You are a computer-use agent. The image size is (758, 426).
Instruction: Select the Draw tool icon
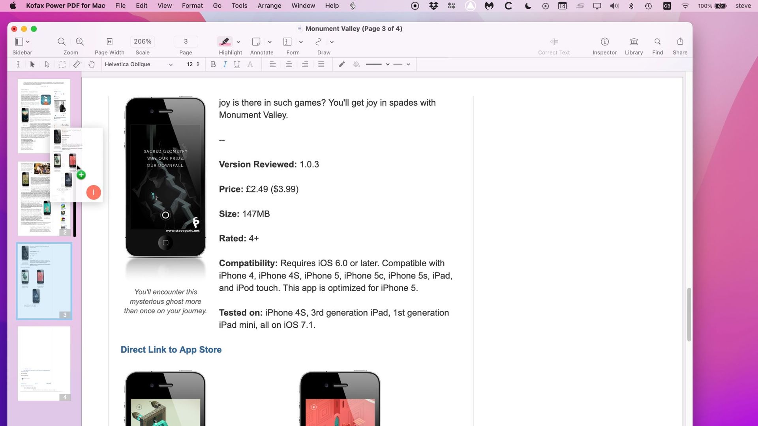pos(318,41)
